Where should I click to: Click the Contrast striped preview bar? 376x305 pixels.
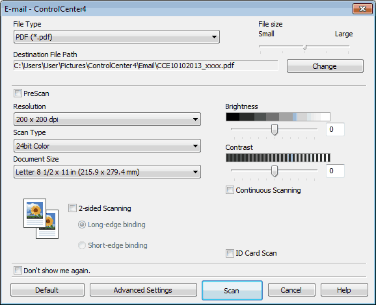[278, 158]
